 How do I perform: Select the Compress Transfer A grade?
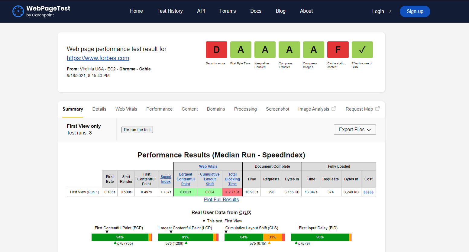click(x=289, y=50)
